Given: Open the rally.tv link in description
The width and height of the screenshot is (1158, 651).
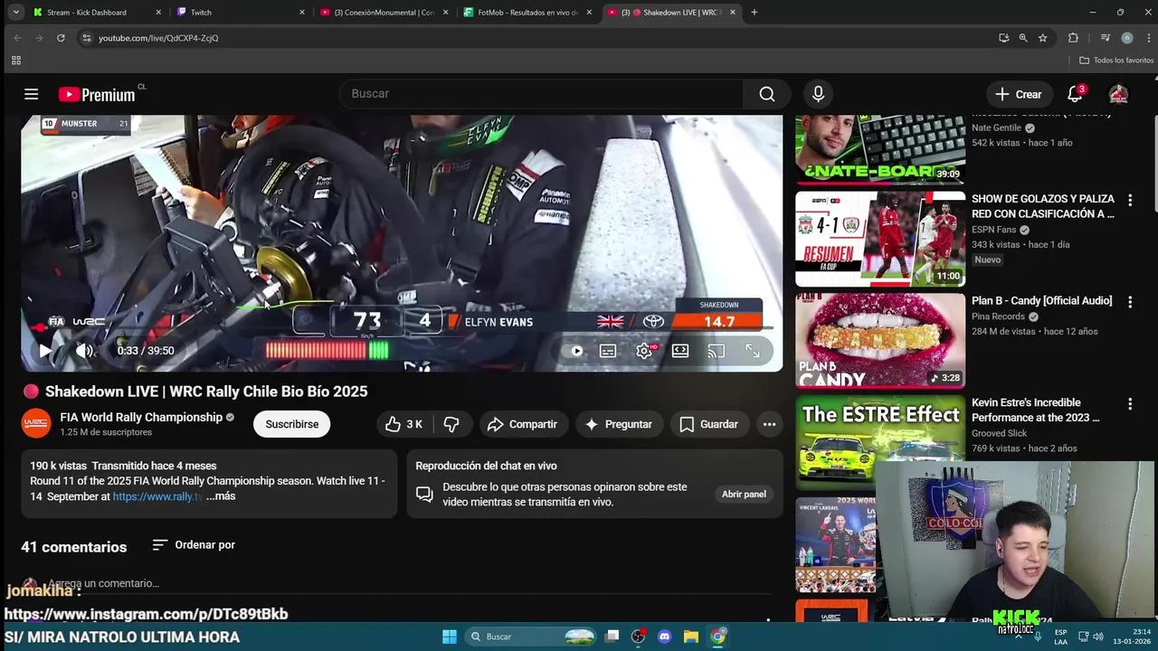Looking at the screenshot, I should point(157,496).
